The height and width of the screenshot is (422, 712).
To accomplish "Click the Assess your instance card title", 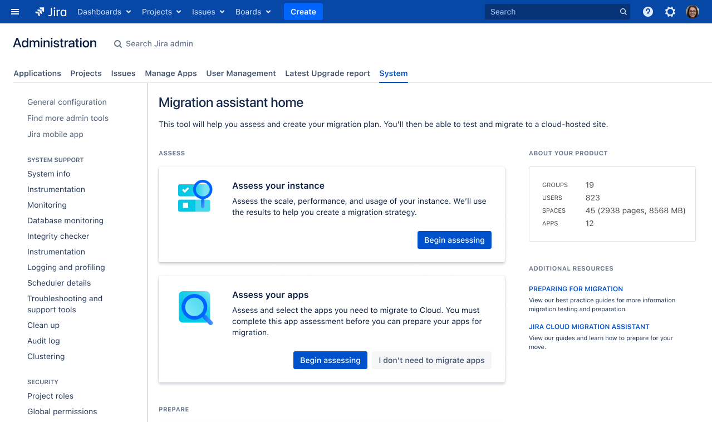I will (x=278, y=186).
